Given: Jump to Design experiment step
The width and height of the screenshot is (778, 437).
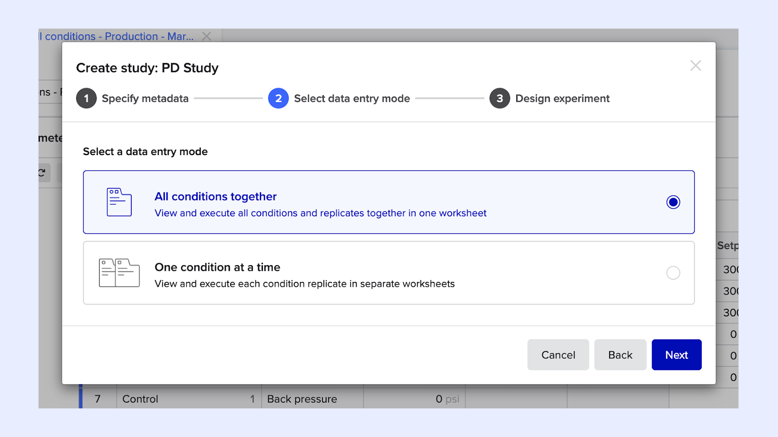Looking at the screenshot, I should click(x=562, y=98).
